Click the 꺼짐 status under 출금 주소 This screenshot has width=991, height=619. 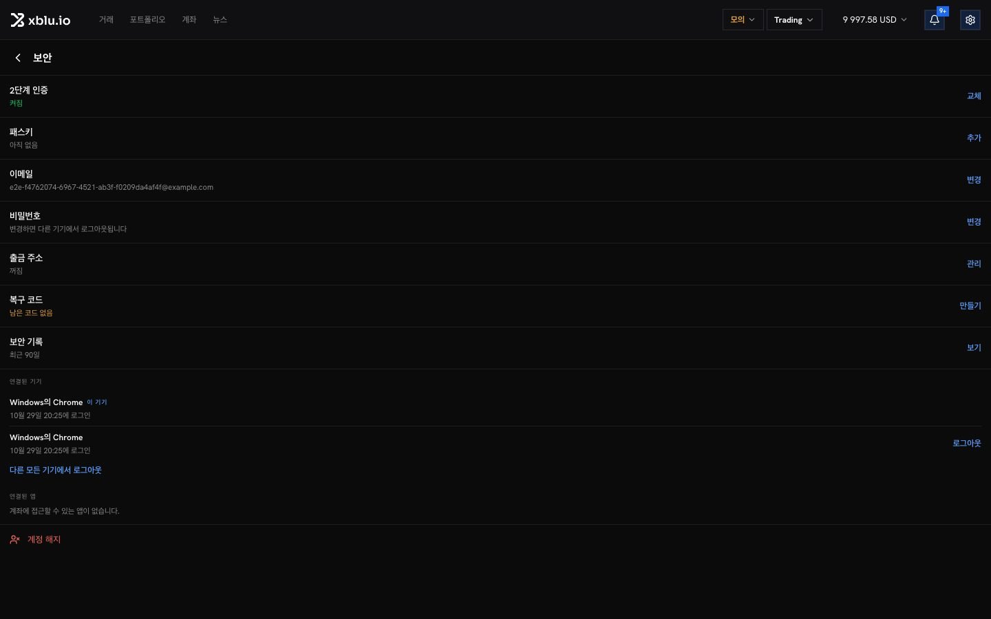17,271
